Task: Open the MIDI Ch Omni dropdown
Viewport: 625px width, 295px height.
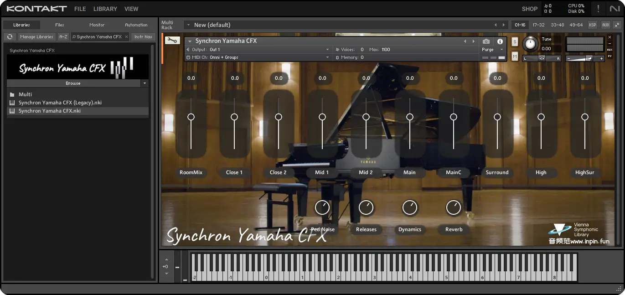Action: coord(258,57)
